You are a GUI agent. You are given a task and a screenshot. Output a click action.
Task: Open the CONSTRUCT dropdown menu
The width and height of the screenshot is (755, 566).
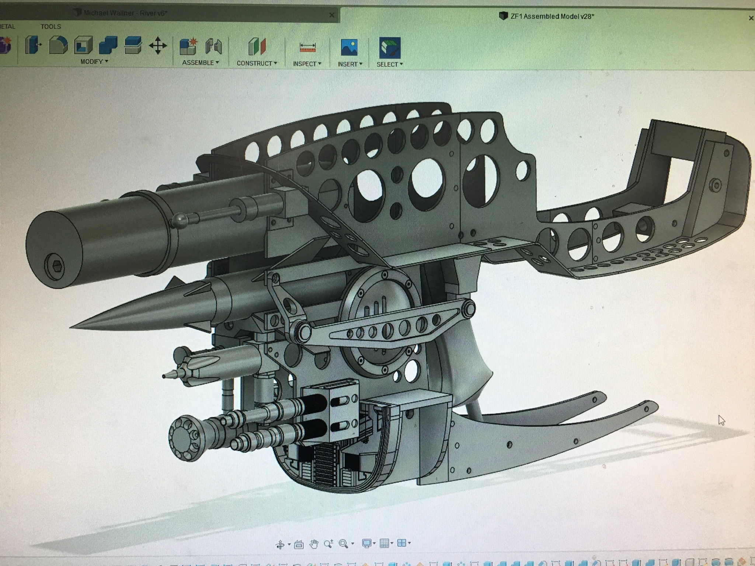(257, 63)
